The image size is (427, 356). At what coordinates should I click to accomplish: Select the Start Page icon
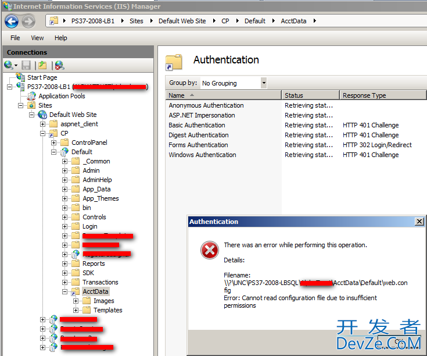[x=20, y=77]
